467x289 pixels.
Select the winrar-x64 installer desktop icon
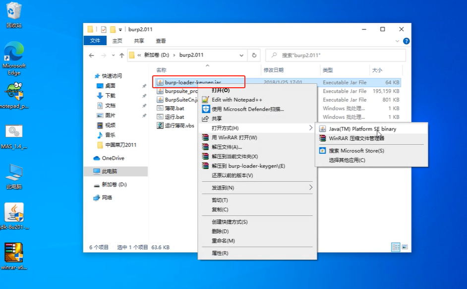(14, 256)
